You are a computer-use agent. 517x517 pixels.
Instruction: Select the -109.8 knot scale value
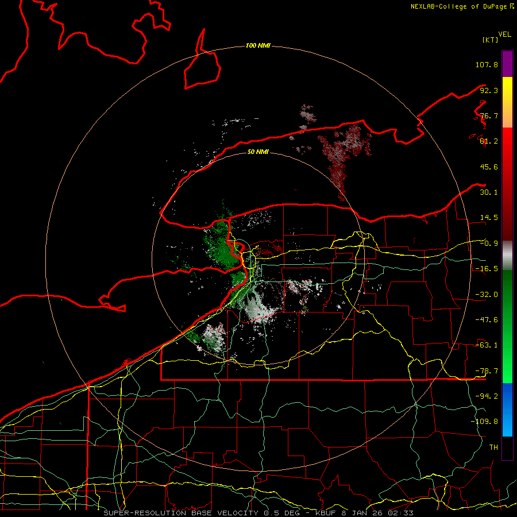pos(484,422)
